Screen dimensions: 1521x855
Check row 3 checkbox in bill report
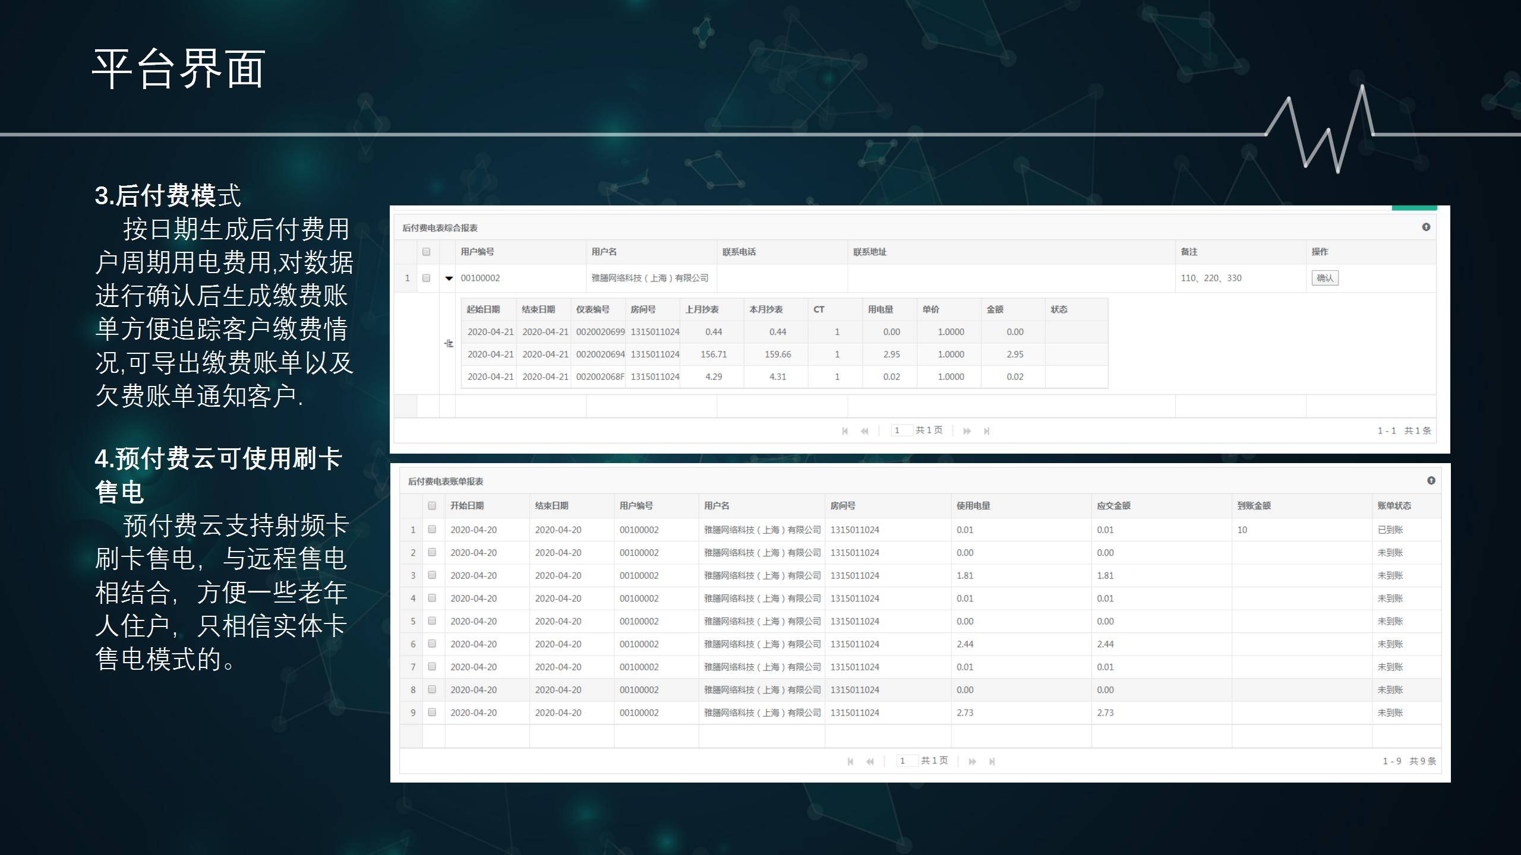click(x=432, y=575)
